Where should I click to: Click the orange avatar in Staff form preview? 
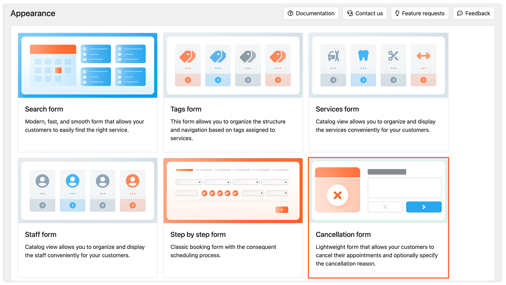tap(133, 181)
